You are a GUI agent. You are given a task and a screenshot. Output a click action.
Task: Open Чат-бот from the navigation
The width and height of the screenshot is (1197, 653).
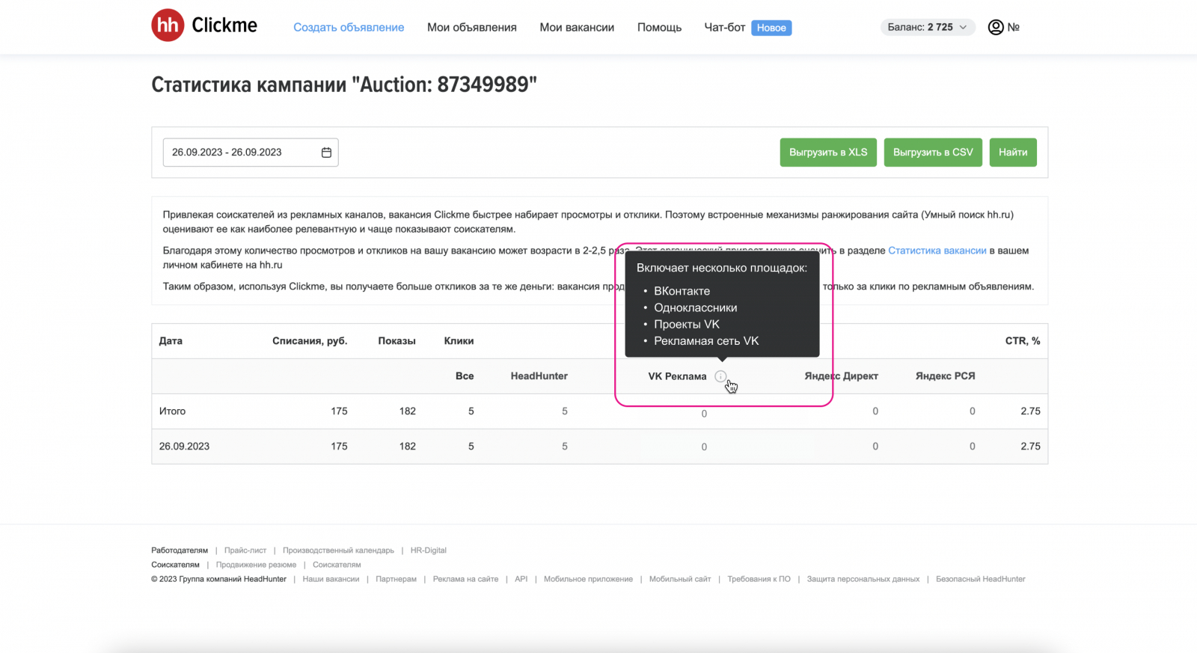tap(724, 28)
